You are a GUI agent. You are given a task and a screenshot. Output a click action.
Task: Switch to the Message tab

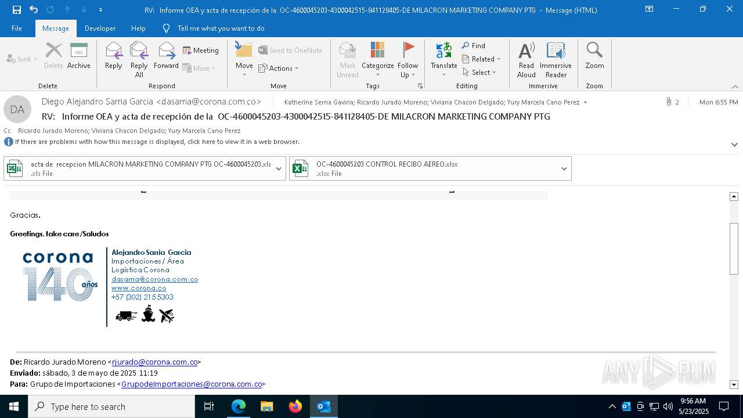[x=56, y=28]
